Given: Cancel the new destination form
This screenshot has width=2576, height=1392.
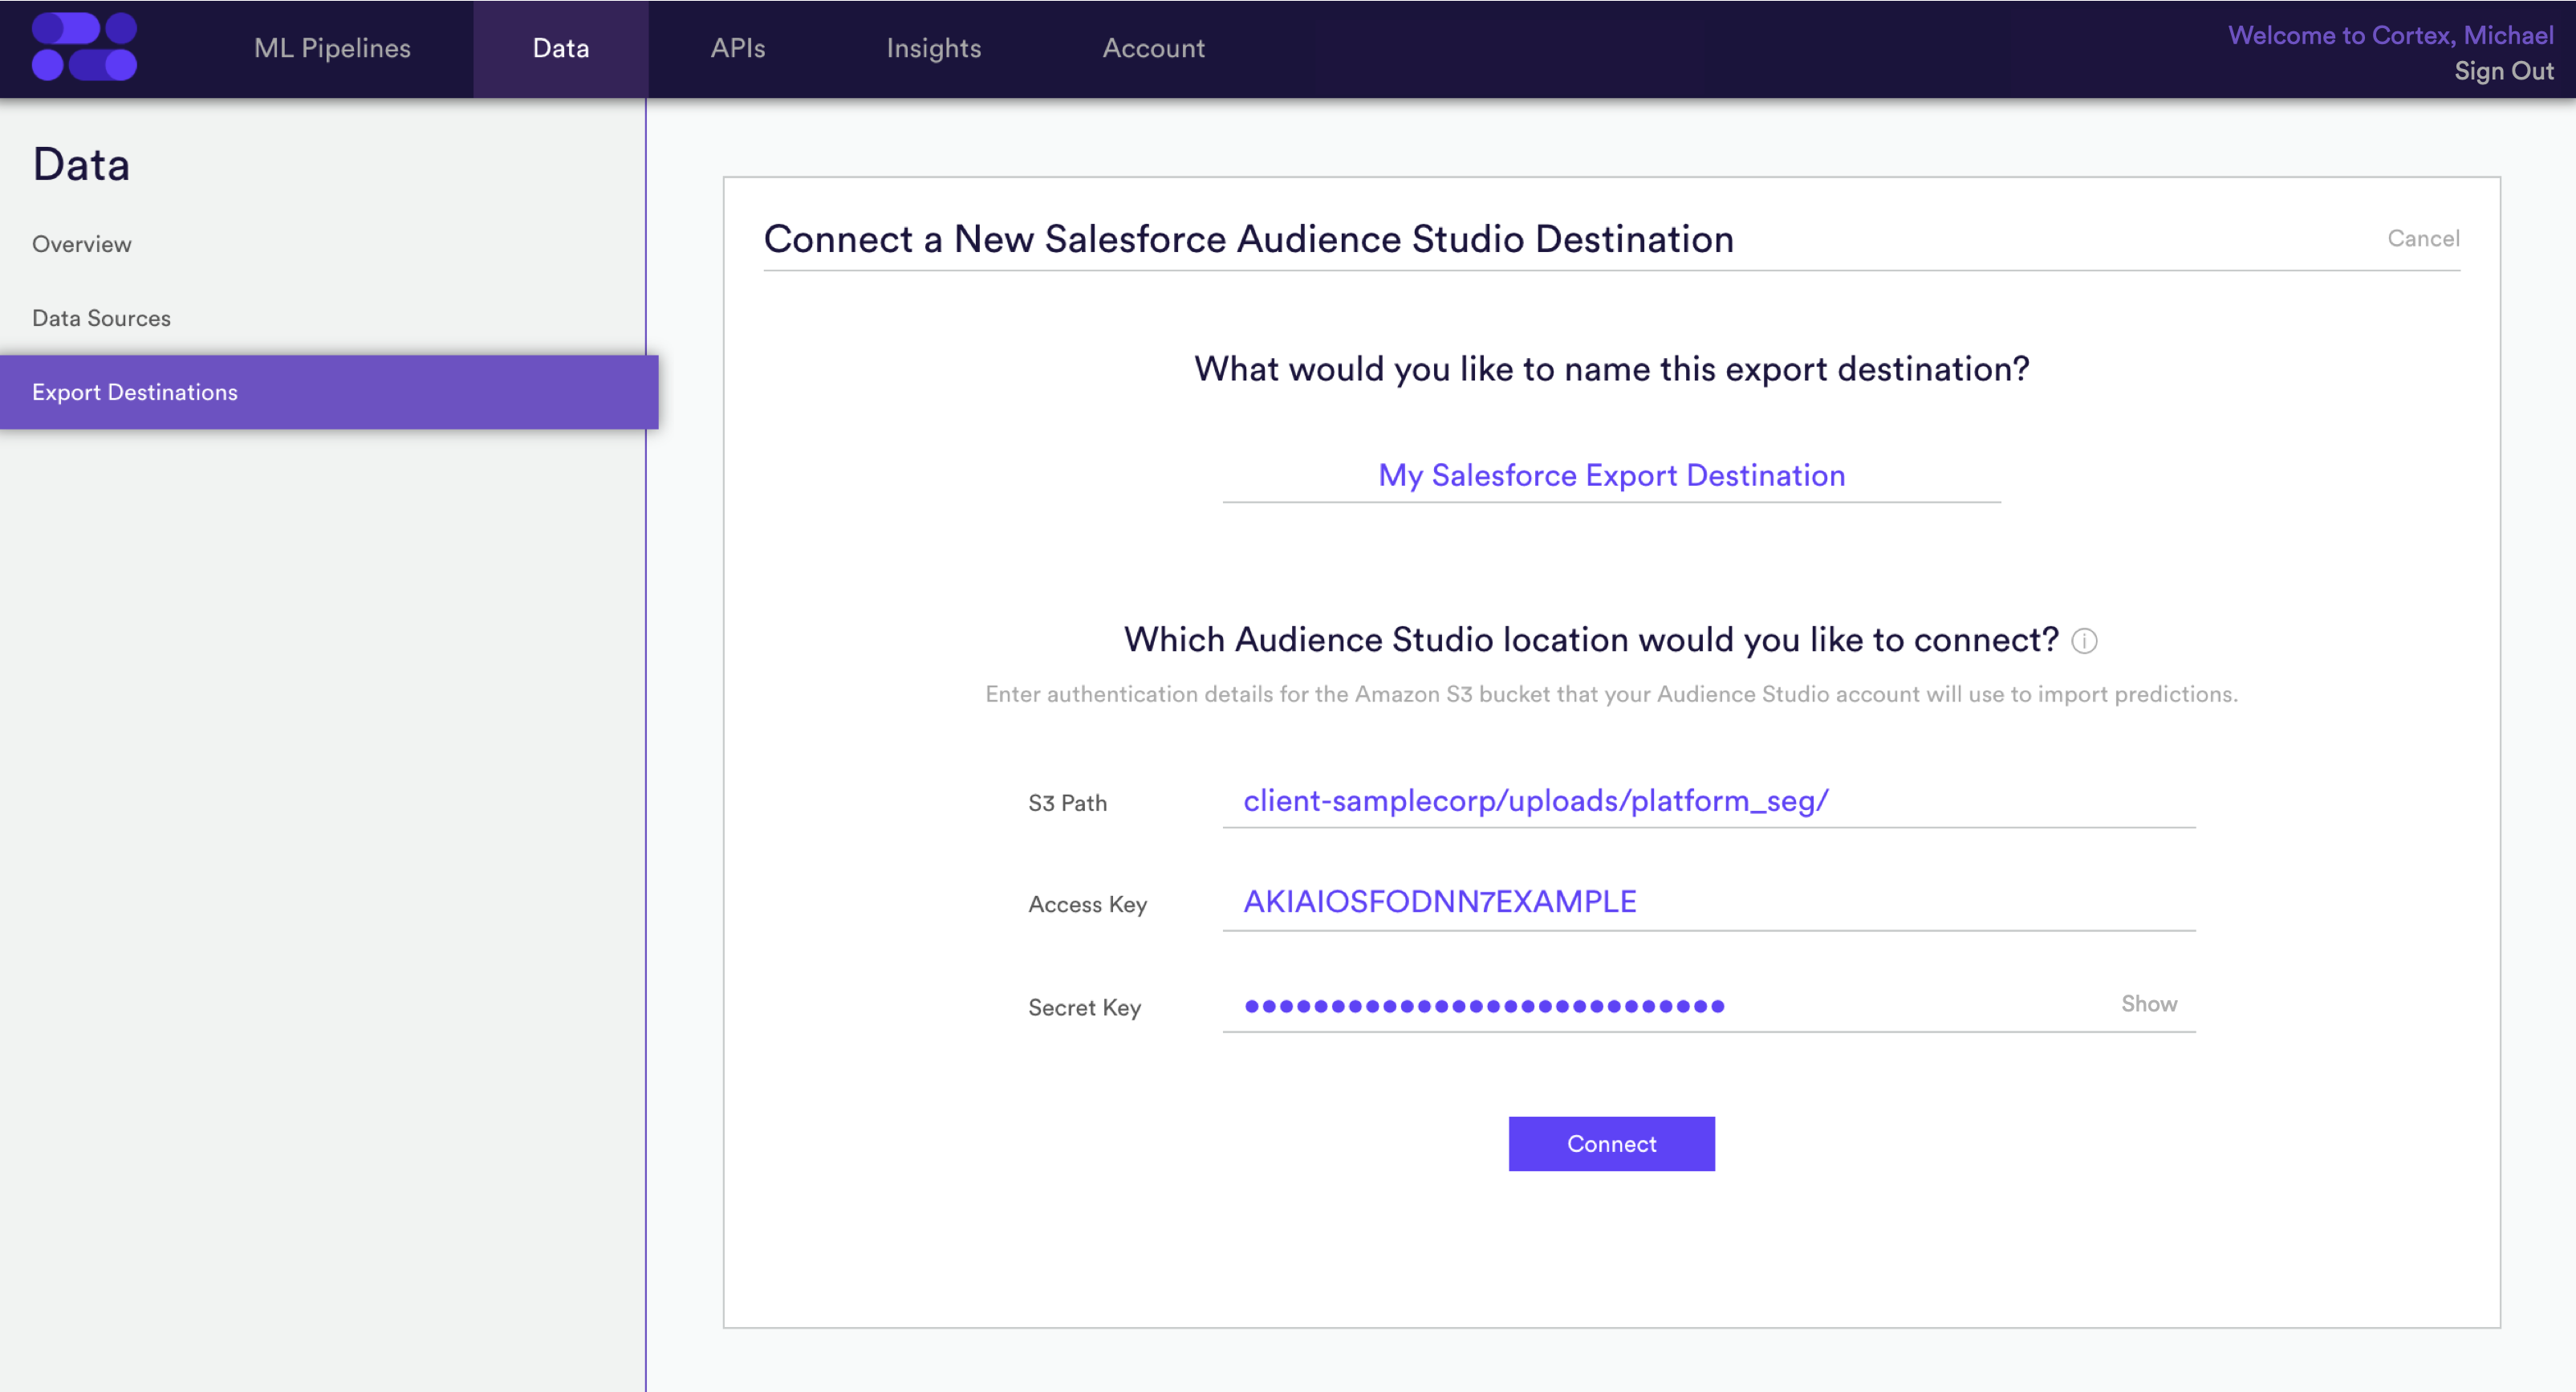Looking at the screenshot, I should pos(2423,238).
